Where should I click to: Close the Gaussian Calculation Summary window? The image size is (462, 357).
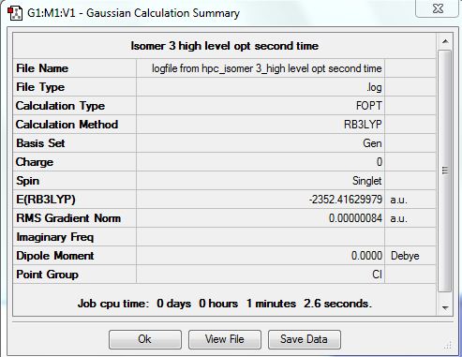click(439, 8)
